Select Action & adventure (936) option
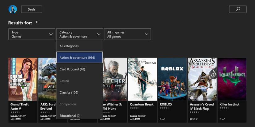255x127 pixels. click(80, 58)
